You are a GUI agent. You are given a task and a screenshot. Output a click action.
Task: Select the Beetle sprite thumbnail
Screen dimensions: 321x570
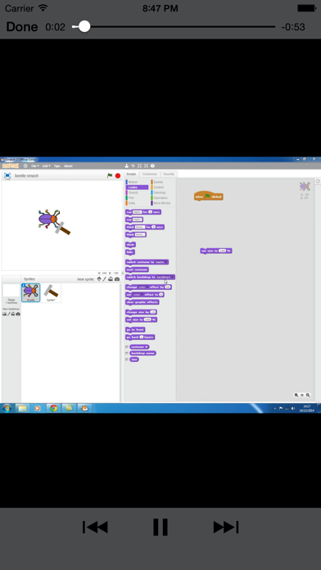[x=31, y=292]
